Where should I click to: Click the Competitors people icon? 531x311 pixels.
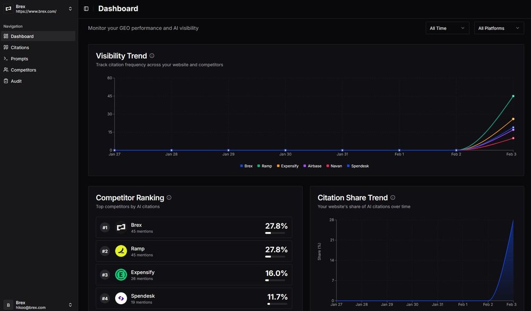(6, 70)
